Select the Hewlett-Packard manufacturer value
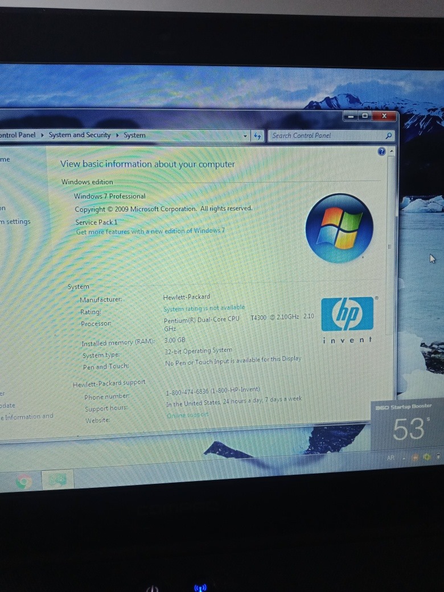The height and width of the screenshot is (592, 444). 187,297
